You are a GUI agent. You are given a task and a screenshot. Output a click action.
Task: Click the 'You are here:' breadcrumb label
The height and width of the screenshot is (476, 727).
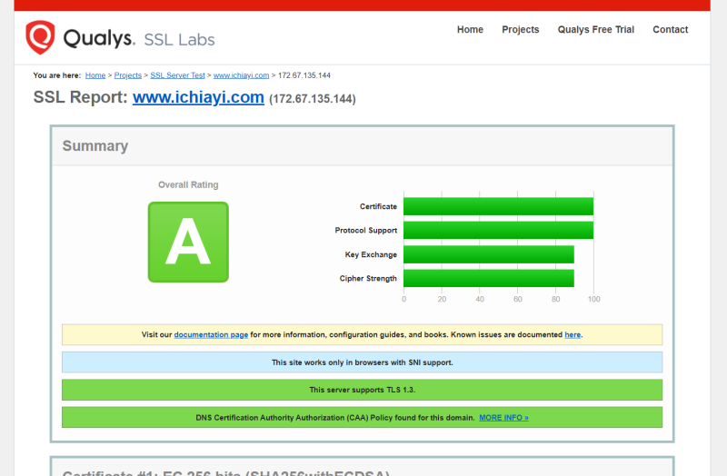click(57, 75)
